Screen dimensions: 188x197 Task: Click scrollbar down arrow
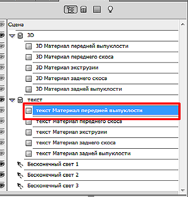pos(183,191)
